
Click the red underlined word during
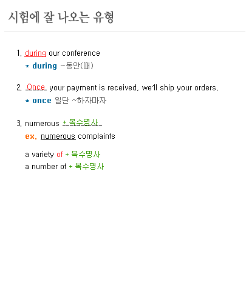[x=35, y=53]
